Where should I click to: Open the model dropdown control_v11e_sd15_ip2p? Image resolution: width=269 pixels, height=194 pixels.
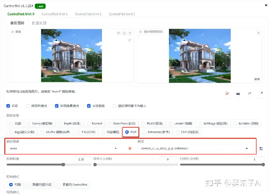point(195,148)
